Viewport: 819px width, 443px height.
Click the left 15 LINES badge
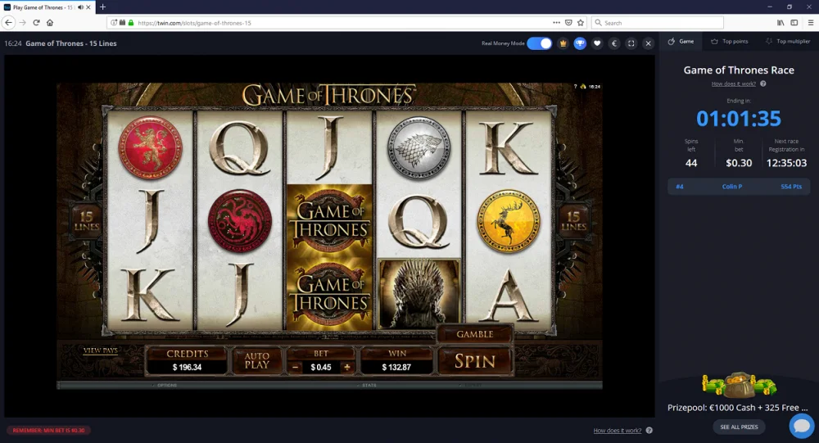tap(86, 221)
